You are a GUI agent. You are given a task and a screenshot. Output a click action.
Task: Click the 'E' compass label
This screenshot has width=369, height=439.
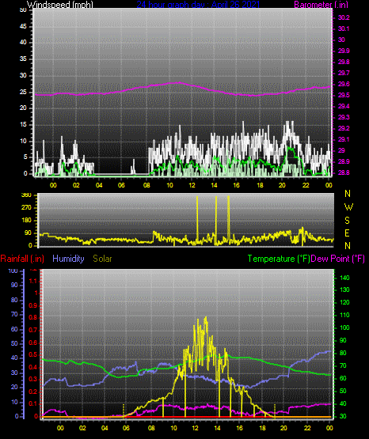[347, 233]
